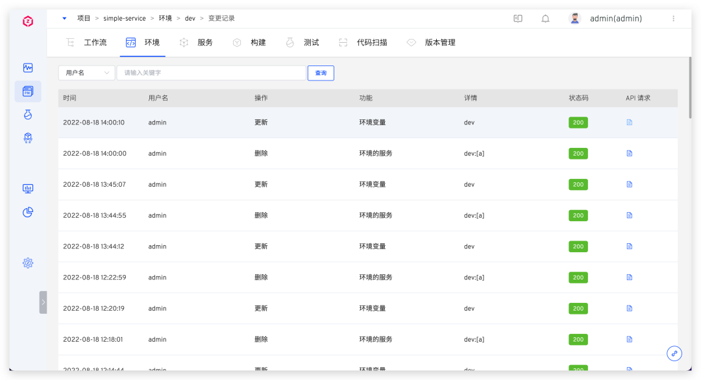The width and height of the screenshot is (701, 380).
Task: Switch to the 服务 tab
Action: (x=196, y=42)
